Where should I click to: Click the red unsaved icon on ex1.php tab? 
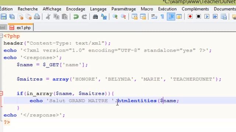(11, 28)
